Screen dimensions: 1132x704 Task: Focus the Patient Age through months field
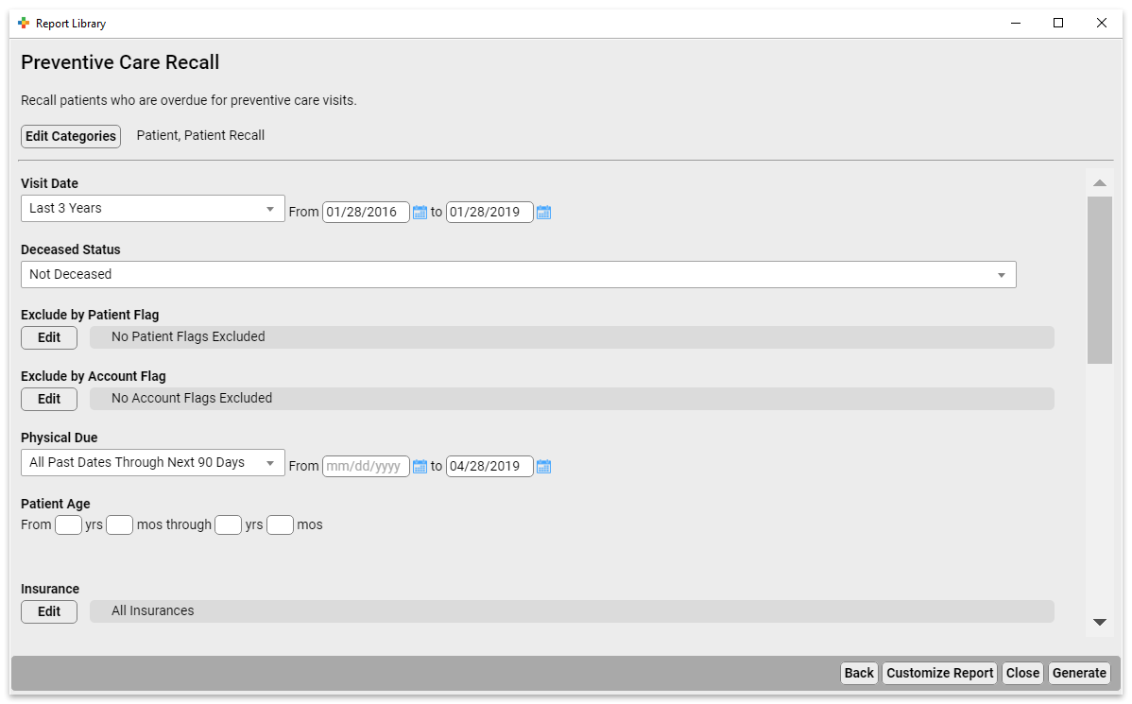click(x=280, y=525)
